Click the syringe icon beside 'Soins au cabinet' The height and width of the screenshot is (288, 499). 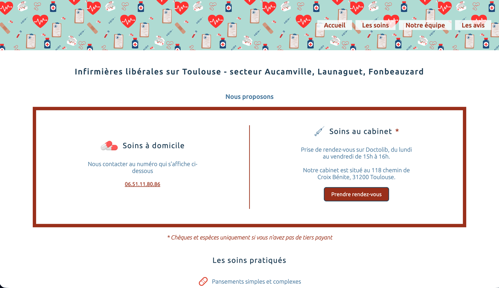(319, 131)
